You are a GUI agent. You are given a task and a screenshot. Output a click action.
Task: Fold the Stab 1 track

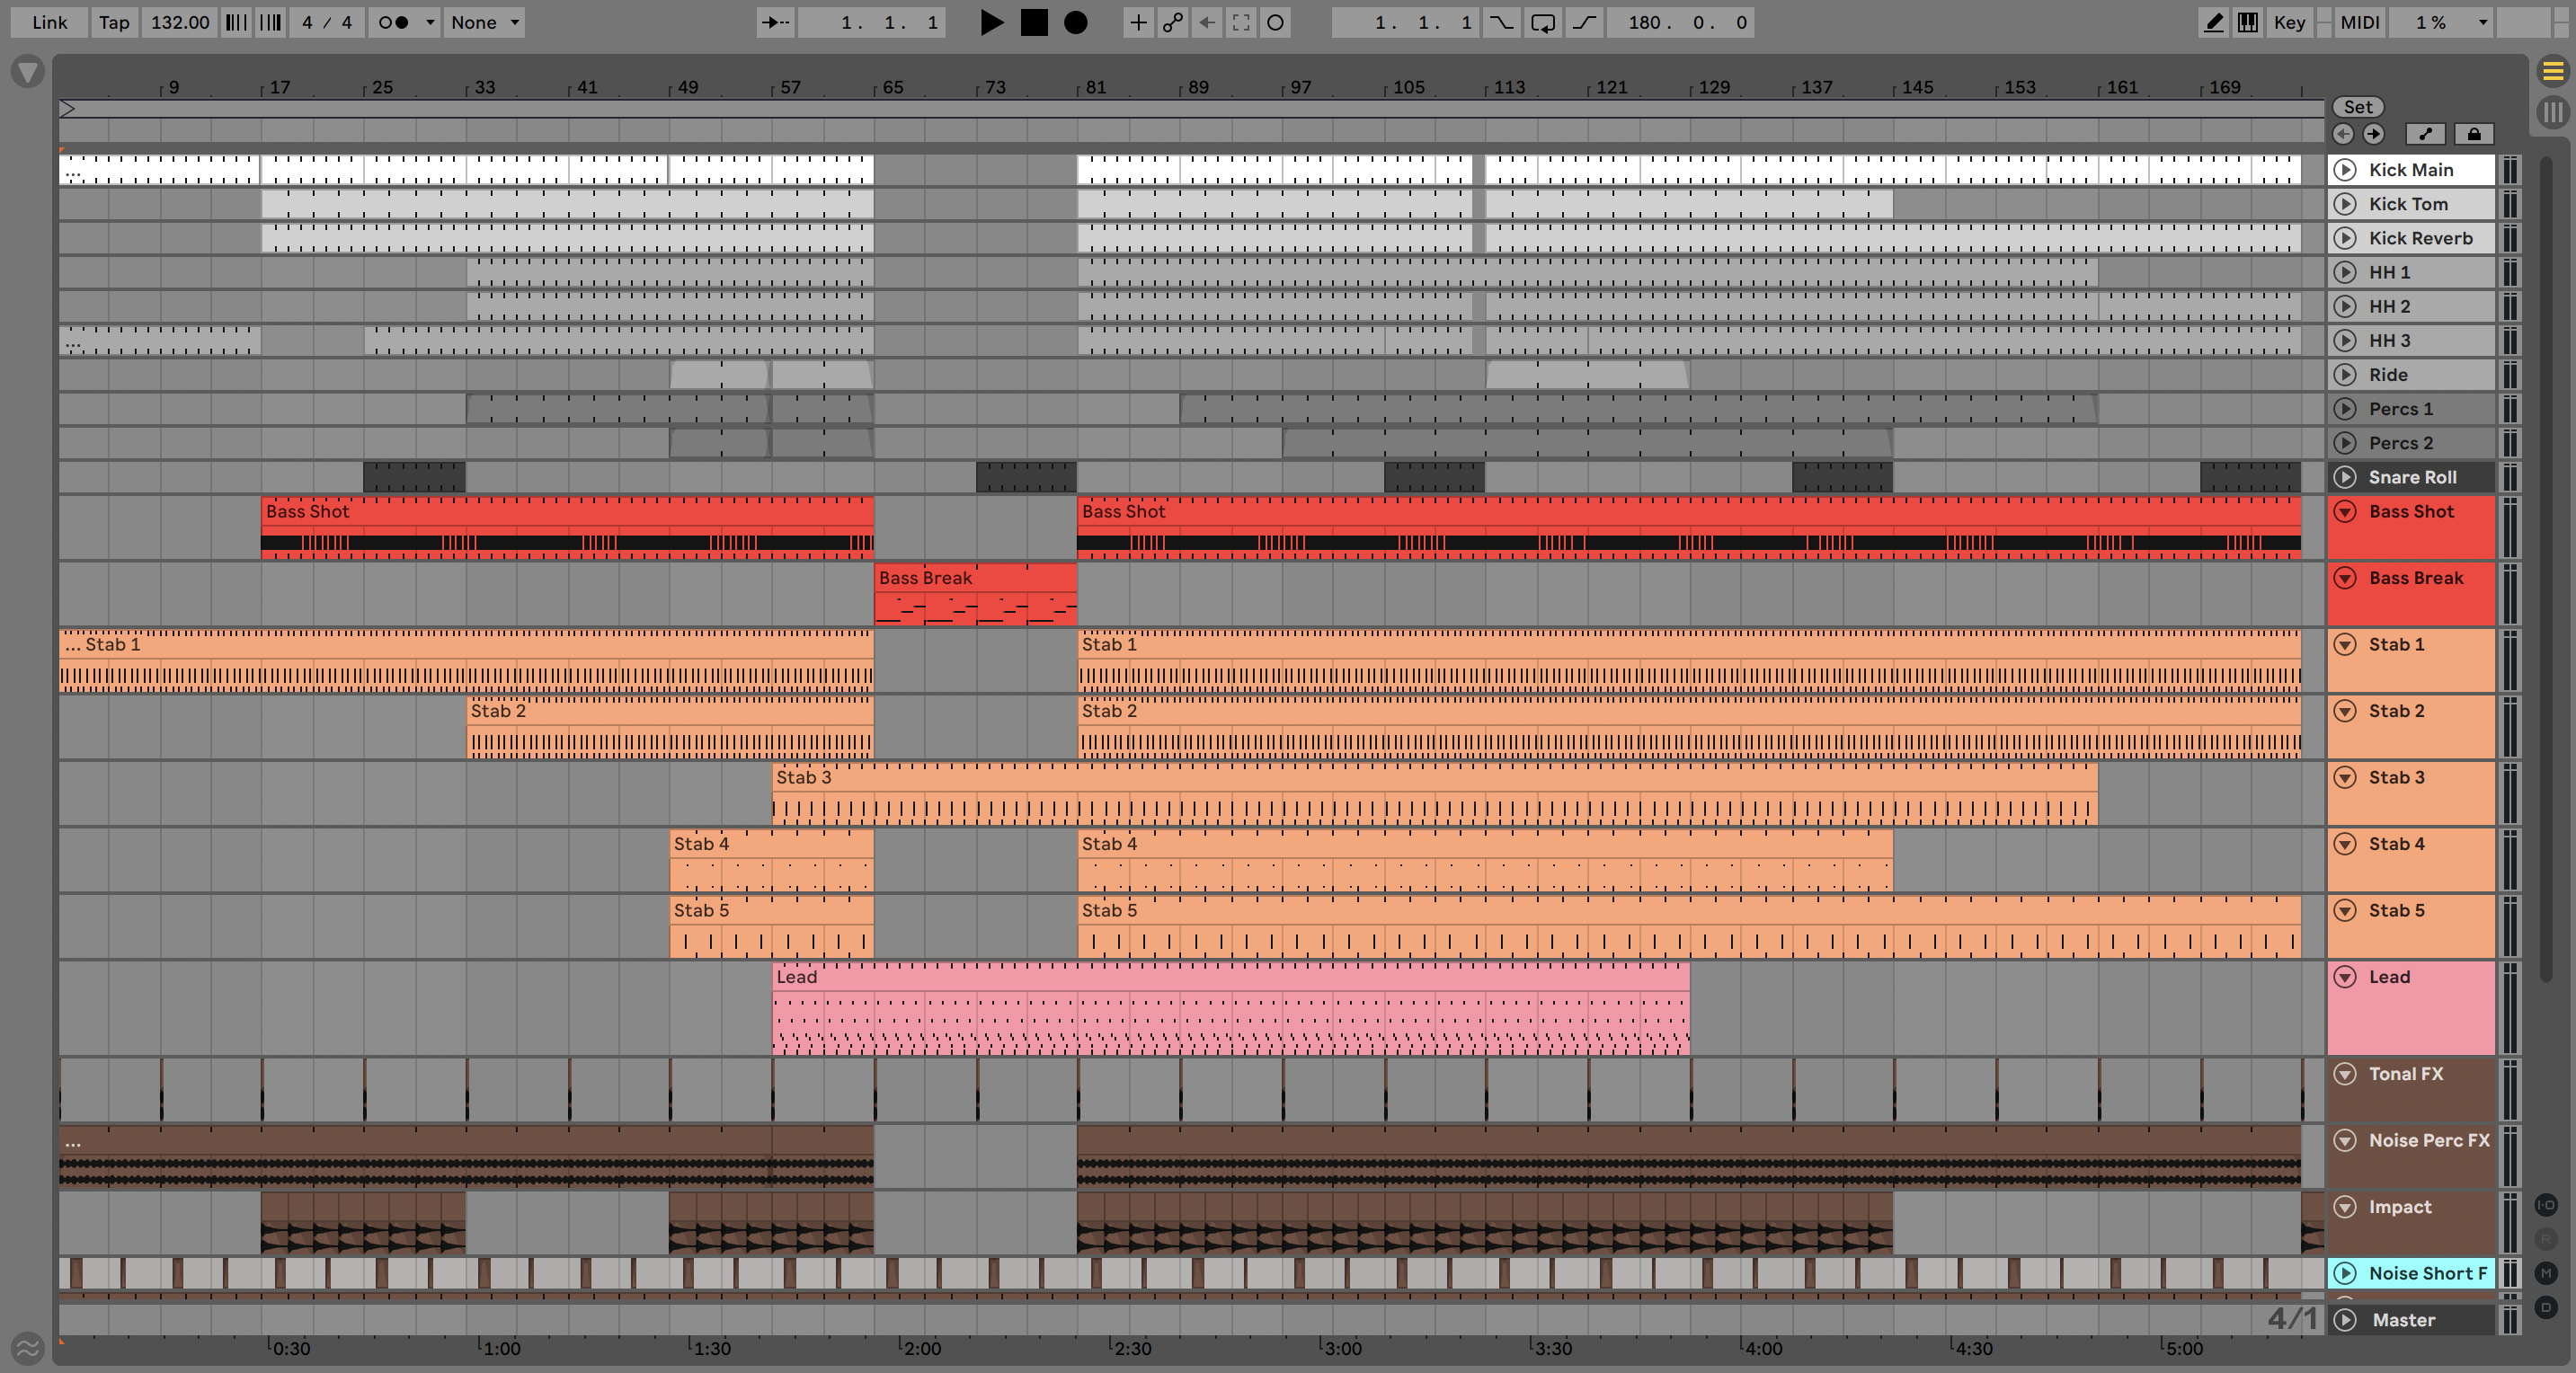(2345, 645)
